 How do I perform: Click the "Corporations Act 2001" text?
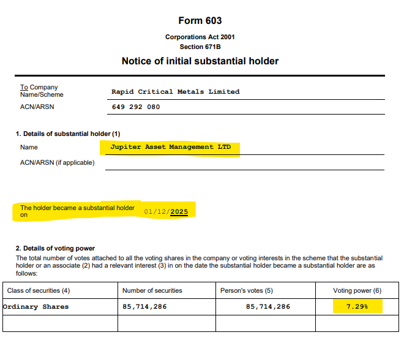200,37
